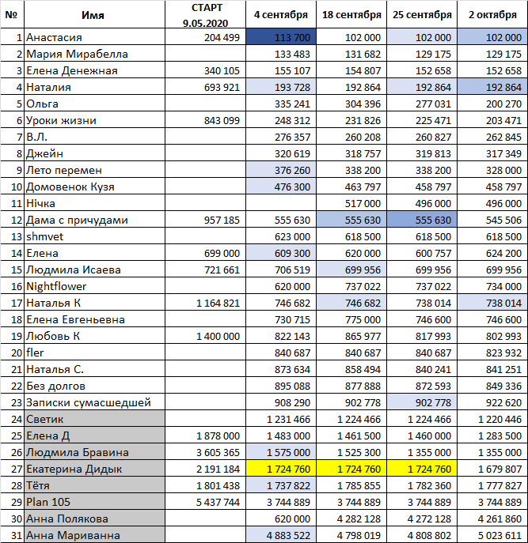
Task: Select the '4 сентября' column header
Action: (x=281, y=14)
